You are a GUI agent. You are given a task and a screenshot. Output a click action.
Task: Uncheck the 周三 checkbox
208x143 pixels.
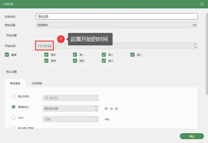tap(133, 55)
